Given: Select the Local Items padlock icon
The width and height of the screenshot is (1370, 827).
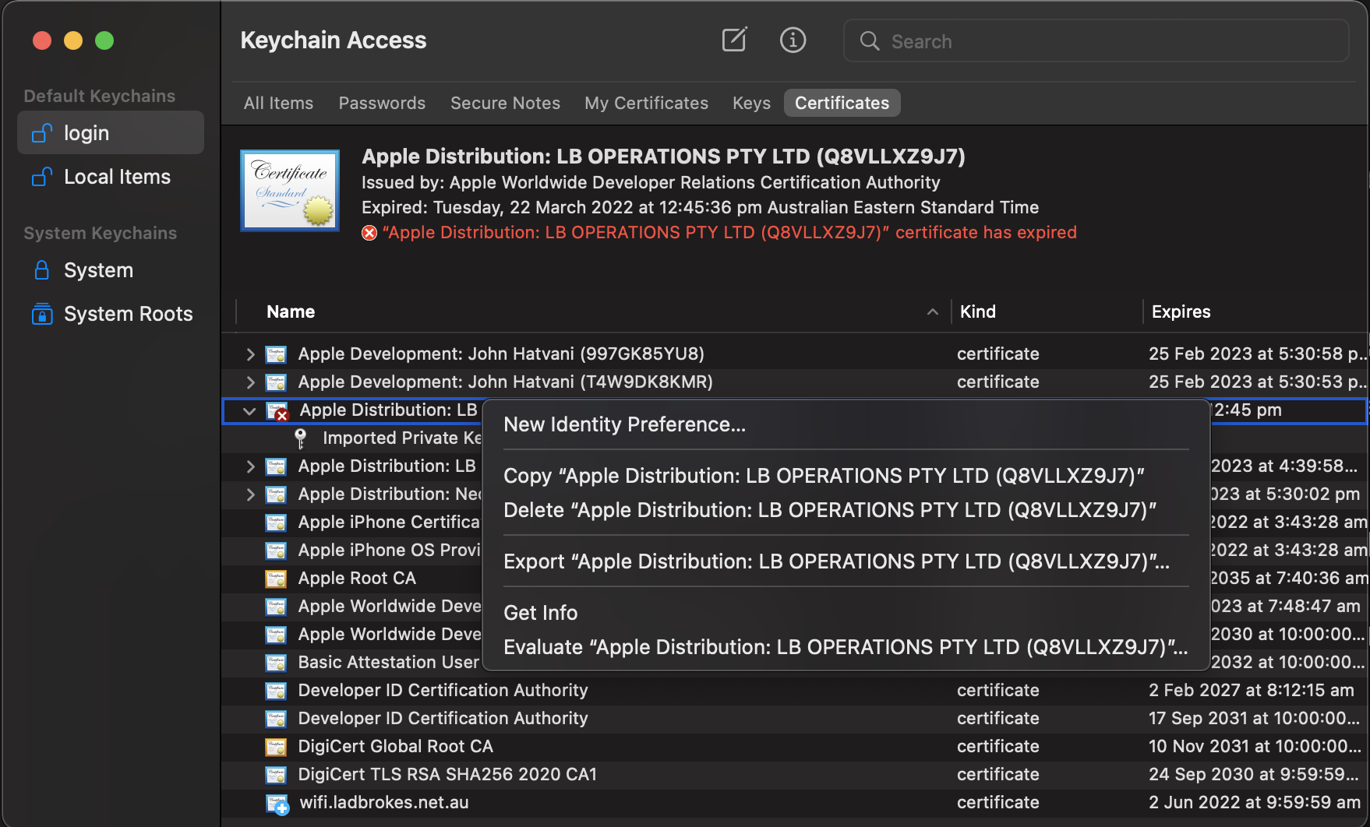Looking at the screenshot, I should pyautogui.click(x=42, y=177).
